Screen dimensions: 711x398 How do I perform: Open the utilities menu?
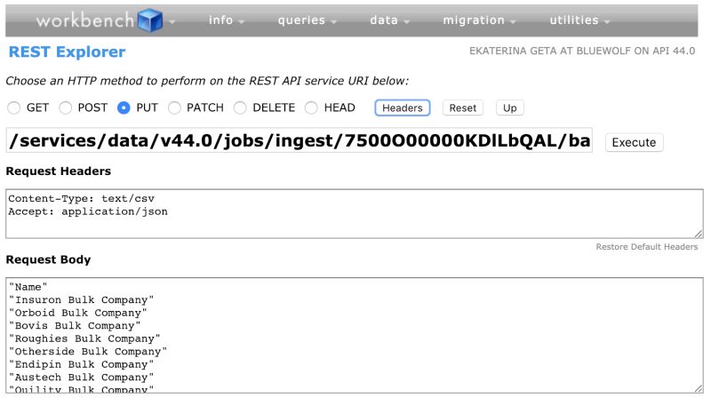tap(579, 20)
